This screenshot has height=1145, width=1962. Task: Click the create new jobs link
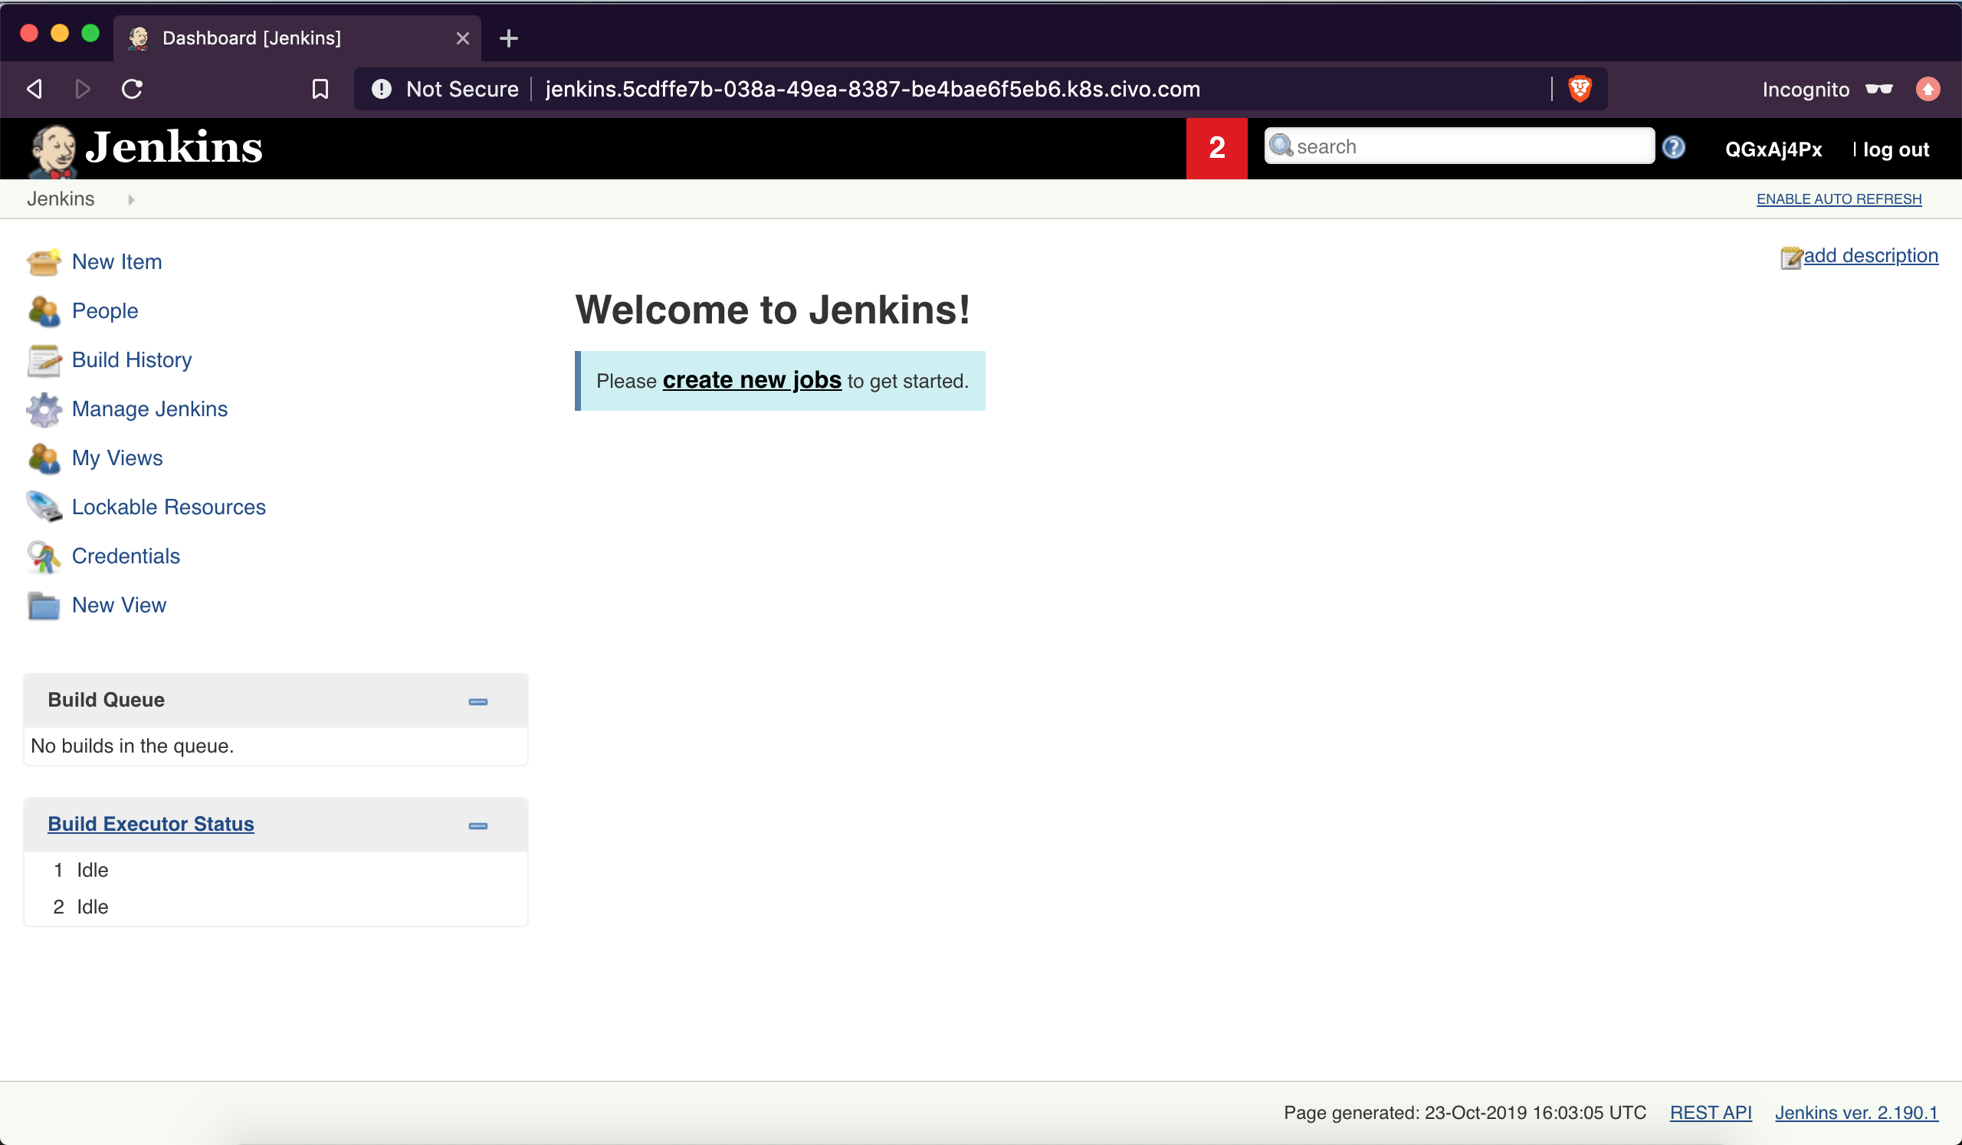752,380
